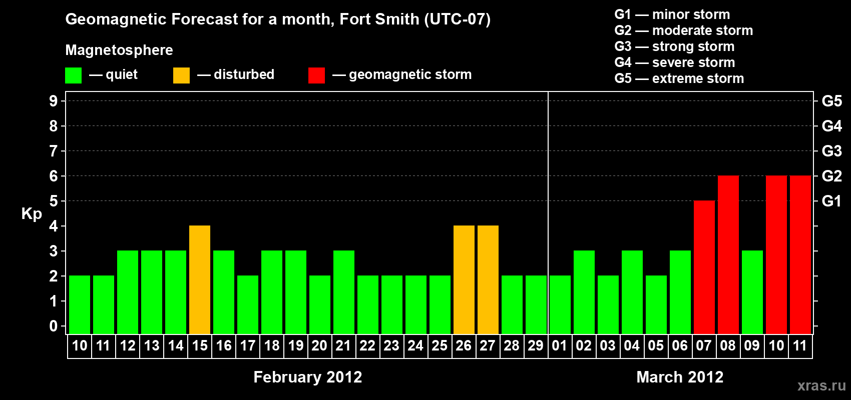Click the 'G3 — strong storm' legend line
The image size is (851, 400).
click(674, 46)
